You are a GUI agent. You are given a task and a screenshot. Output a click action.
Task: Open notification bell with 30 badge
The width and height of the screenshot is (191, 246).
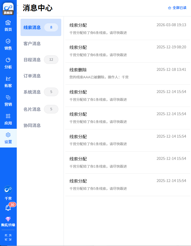[x=8, y=208]
